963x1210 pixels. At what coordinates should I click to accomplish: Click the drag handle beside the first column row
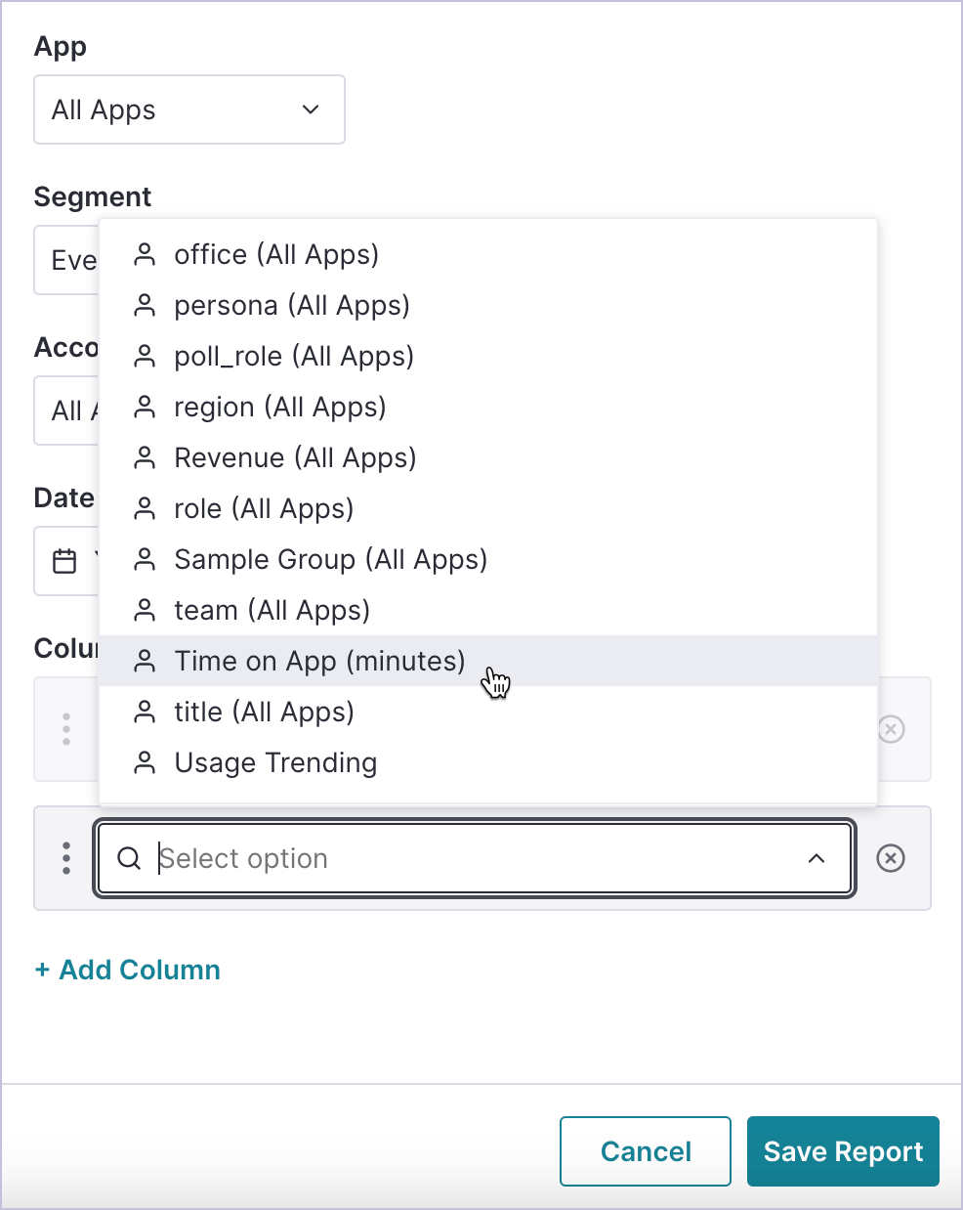65,729
